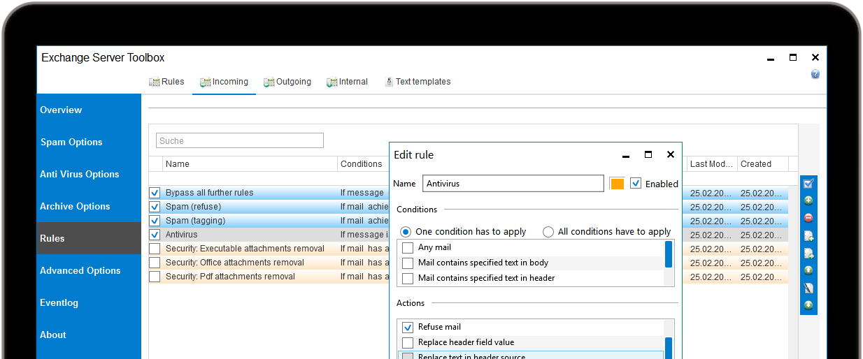Select the "Spam (tagging)" rule name
Screen dimensions: 863x359
(x=195, y=221)
